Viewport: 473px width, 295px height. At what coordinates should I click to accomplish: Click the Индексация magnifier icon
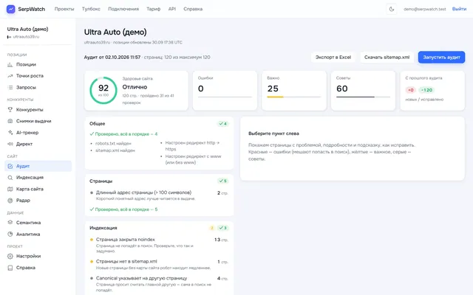coord(10,178)
